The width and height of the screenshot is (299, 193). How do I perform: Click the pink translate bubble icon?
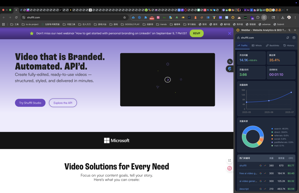[x=230, y=168]
